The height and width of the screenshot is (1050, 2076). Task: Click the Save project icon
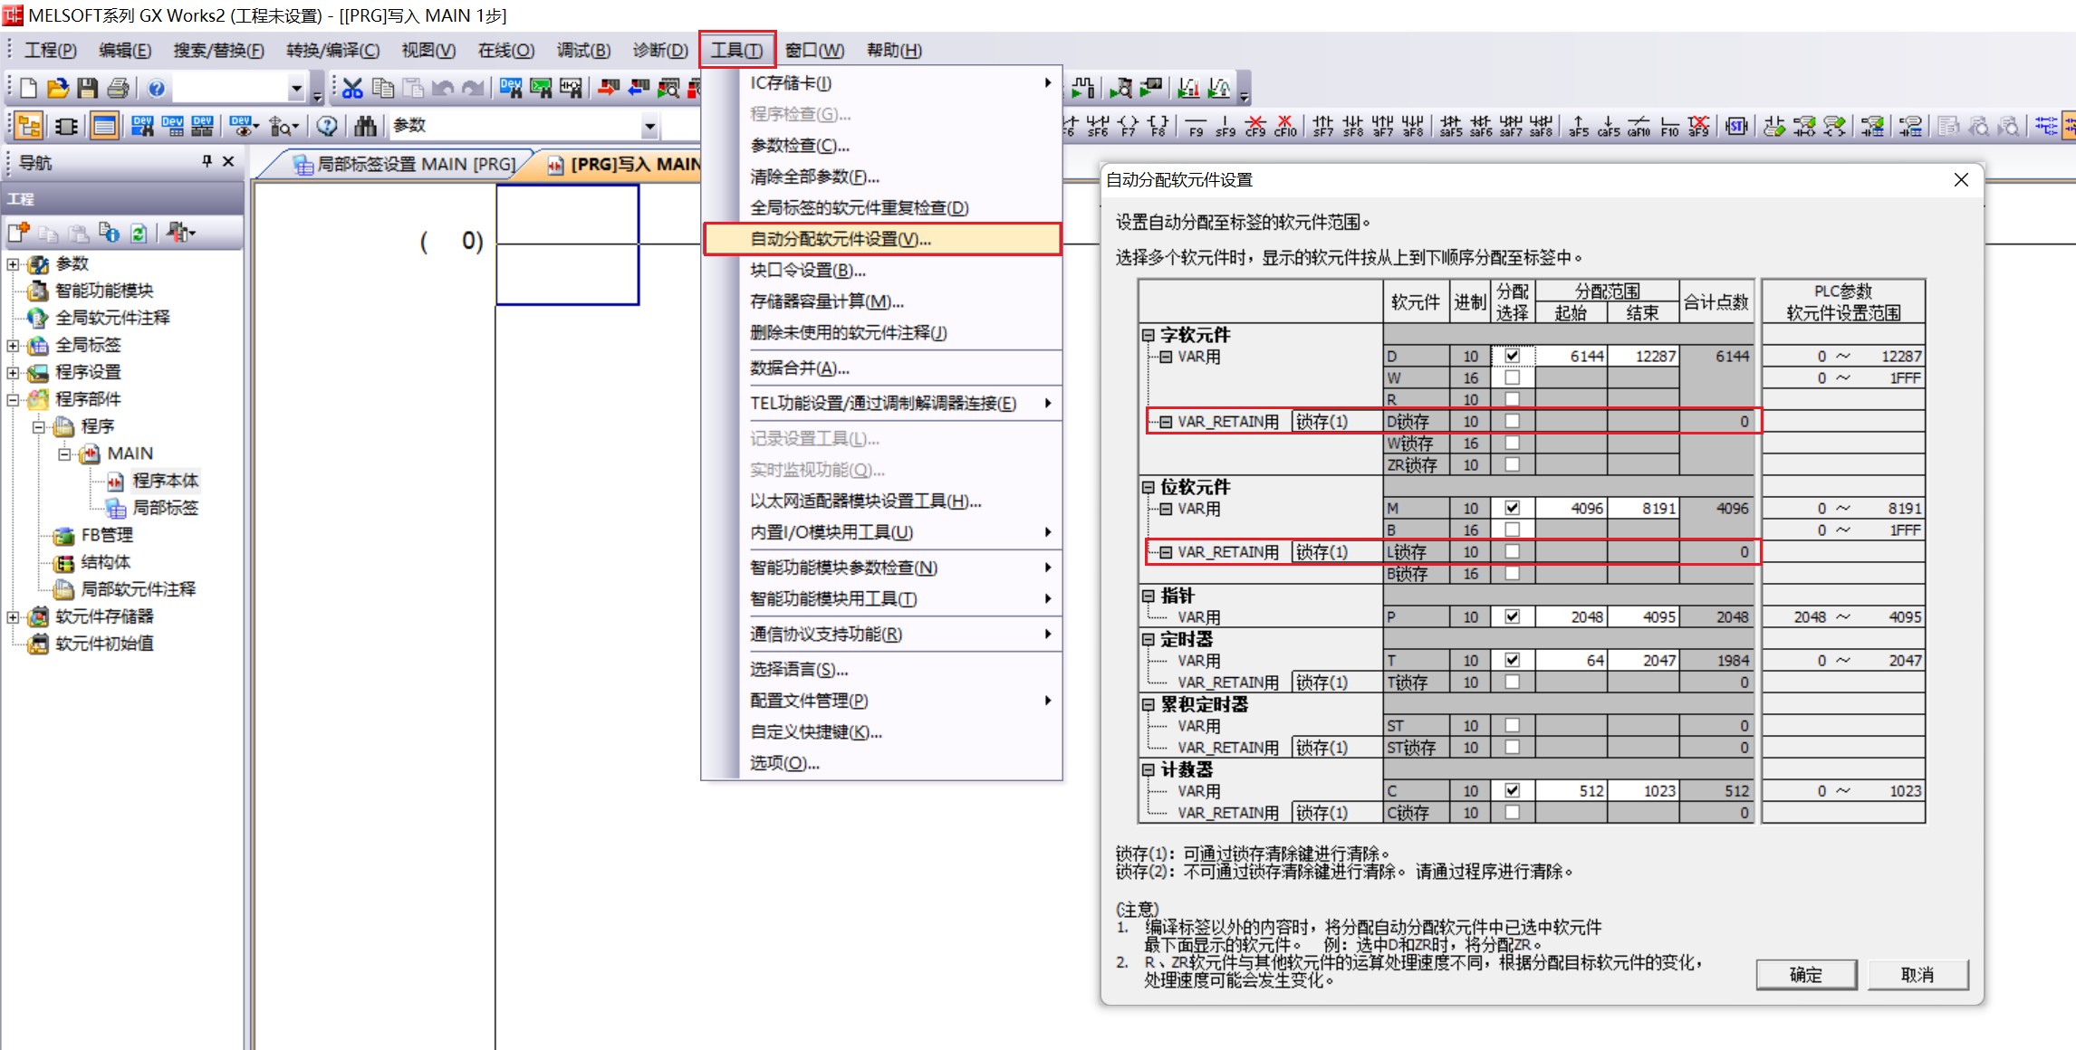[x=87, y=88]
